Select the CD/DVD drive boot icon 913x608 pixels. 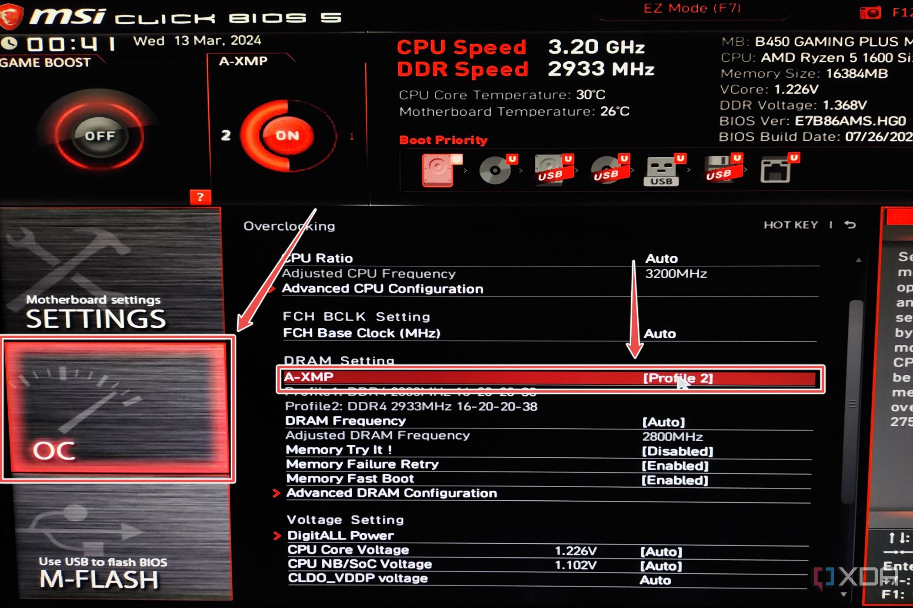496,170
